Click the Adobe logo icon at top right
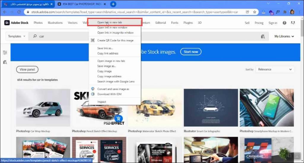The image size is (304, 163). coord(293,23)
